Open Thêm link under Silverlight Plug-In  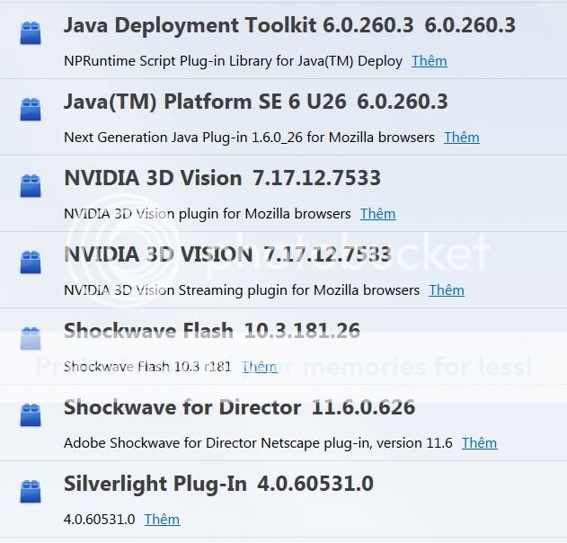pos(163,519)
